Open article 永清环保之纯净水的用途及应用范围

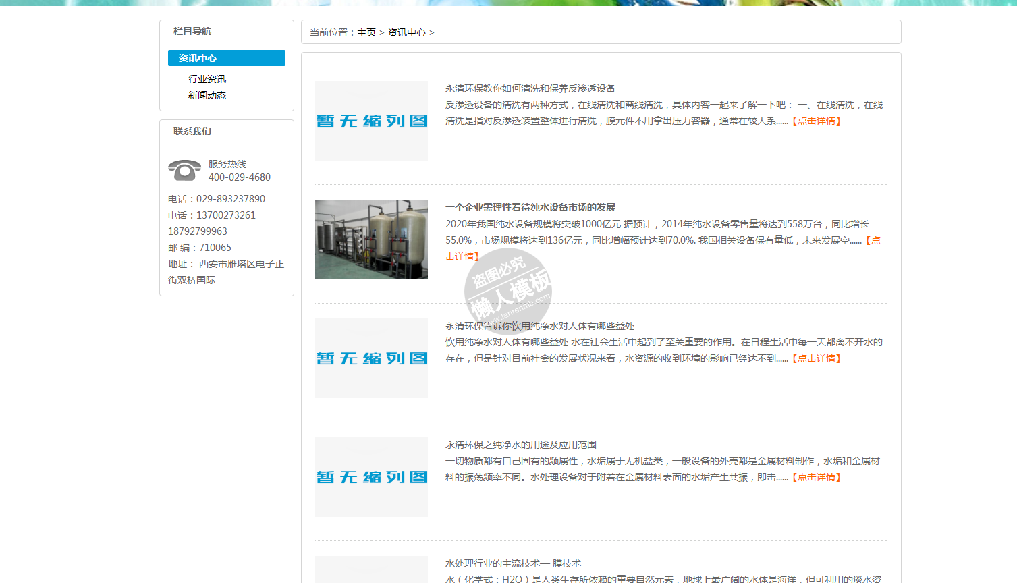click(x=521, y=445)
